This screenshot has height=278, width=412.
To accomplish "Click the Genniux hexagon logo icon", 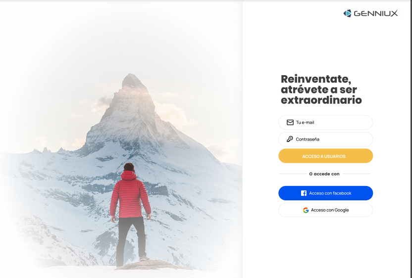I will 347,13.
